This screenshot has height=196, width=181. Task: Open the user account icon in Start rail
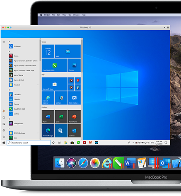(x=4, y=111)
